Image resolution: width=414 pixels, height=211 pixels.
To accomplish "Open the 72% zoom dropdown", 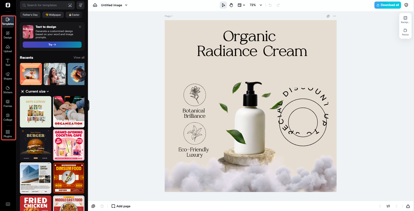I will coord(256,5).
